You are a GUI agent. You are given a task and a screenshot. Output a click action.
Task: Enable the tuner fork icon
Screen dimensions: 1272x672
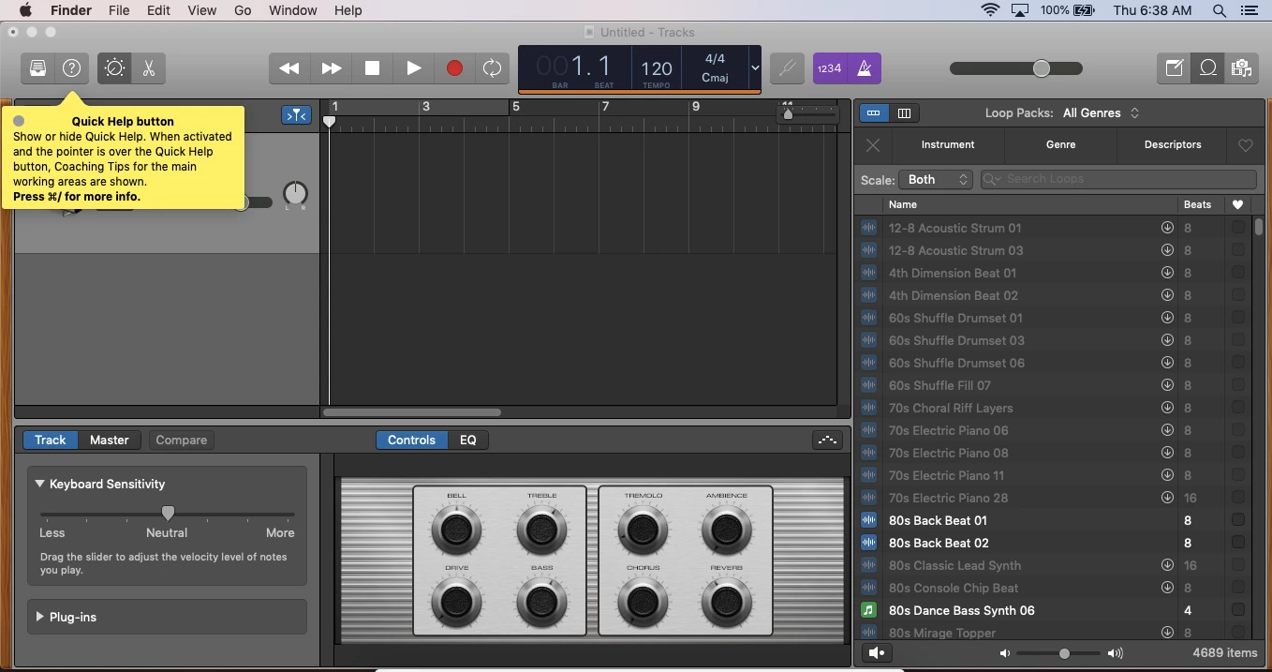788,68
